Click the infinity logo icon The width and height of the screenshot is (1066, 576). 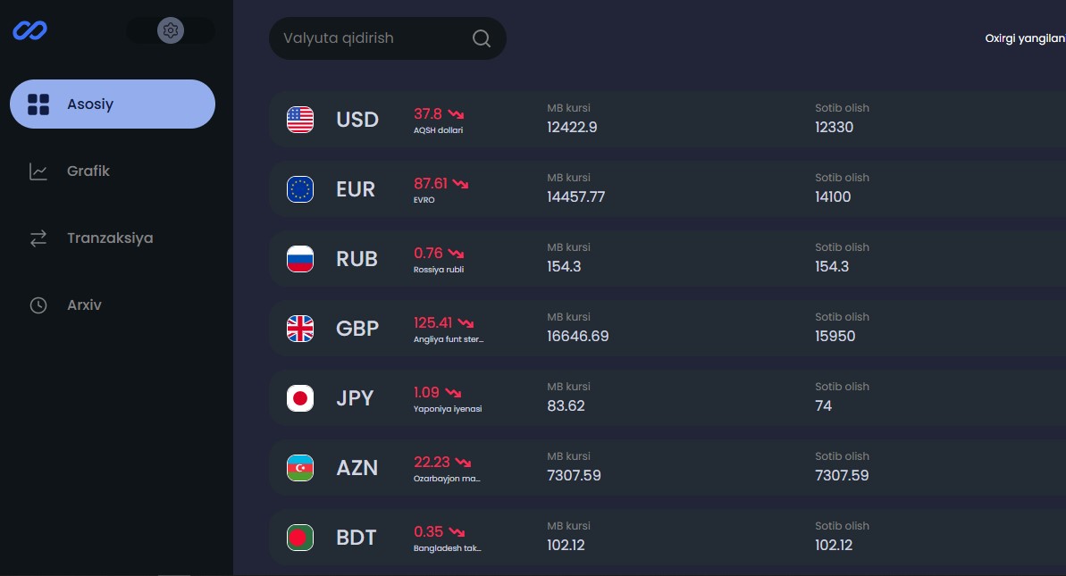[x=30, y=30]
